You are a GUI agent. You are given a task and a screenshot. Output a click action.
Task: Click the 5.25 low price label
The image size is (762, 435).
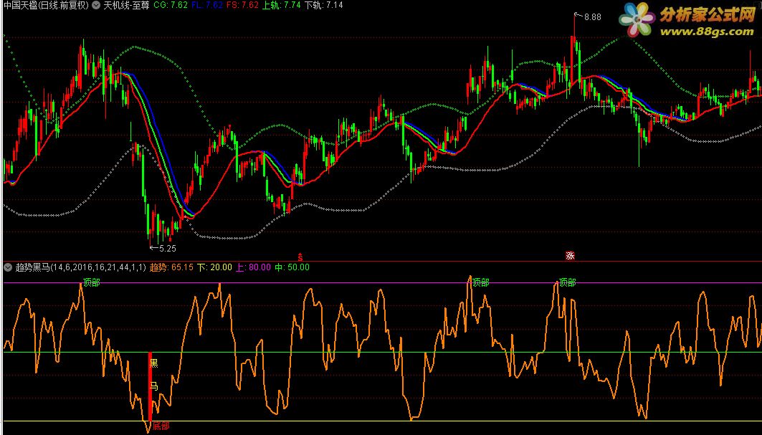(x=167, y=249)
